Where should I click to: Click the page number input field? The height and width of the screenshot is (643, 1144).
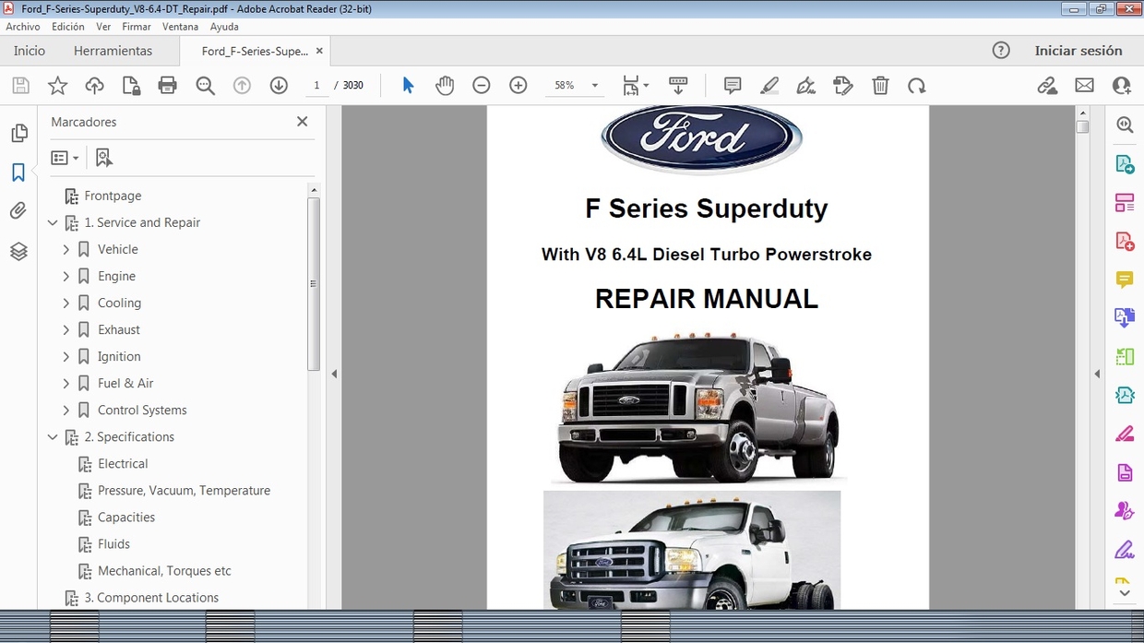[316, 84]
